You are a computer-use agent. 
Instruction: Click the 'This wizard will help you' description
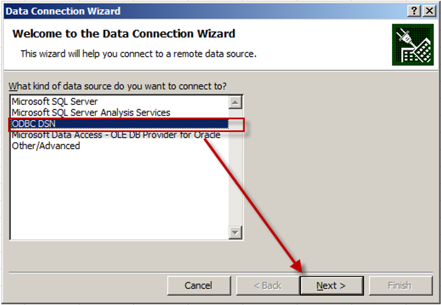138,54
